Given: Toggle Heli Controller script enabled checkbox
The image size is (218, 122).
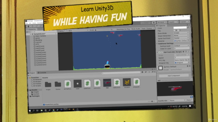Looking at the screenshot, I should (162, 52).
